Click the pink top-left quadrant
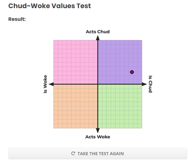The width and height of the screenshot is (194, 161). (76, 62)
